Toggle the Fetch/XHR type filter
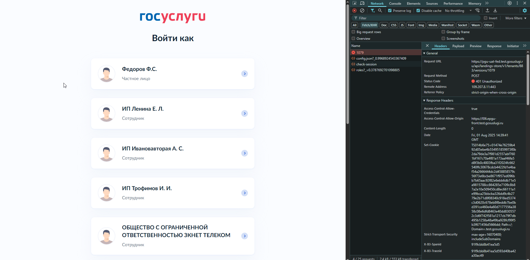 pyautogui.click(x=369, y=25)
